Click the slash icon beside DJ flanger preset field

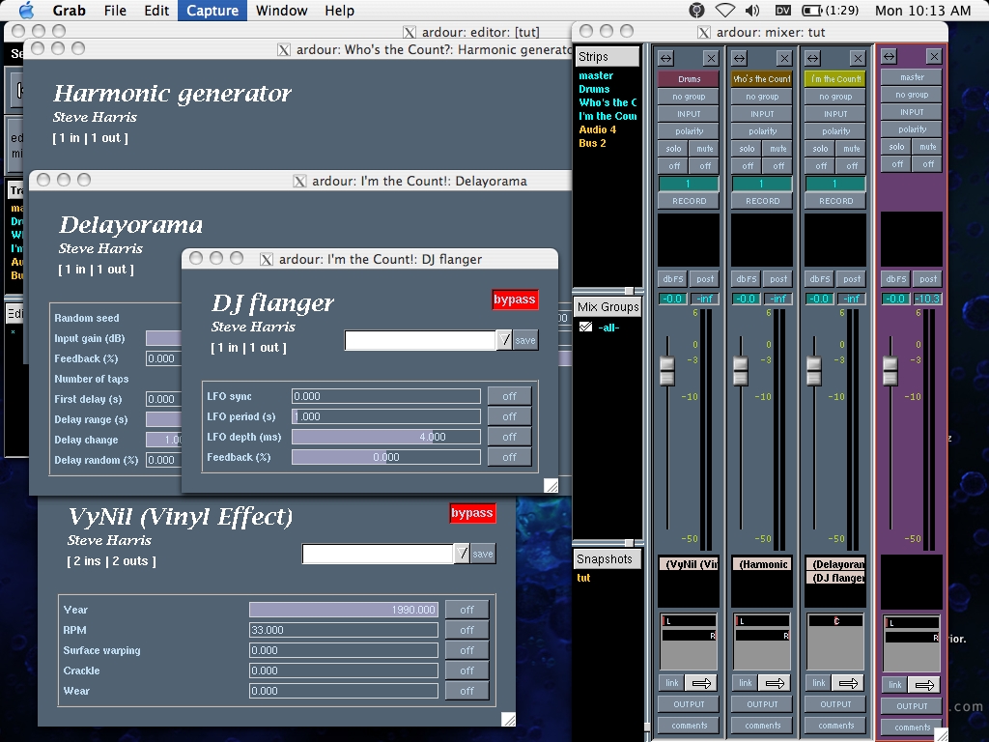click(x=504, y=340)
